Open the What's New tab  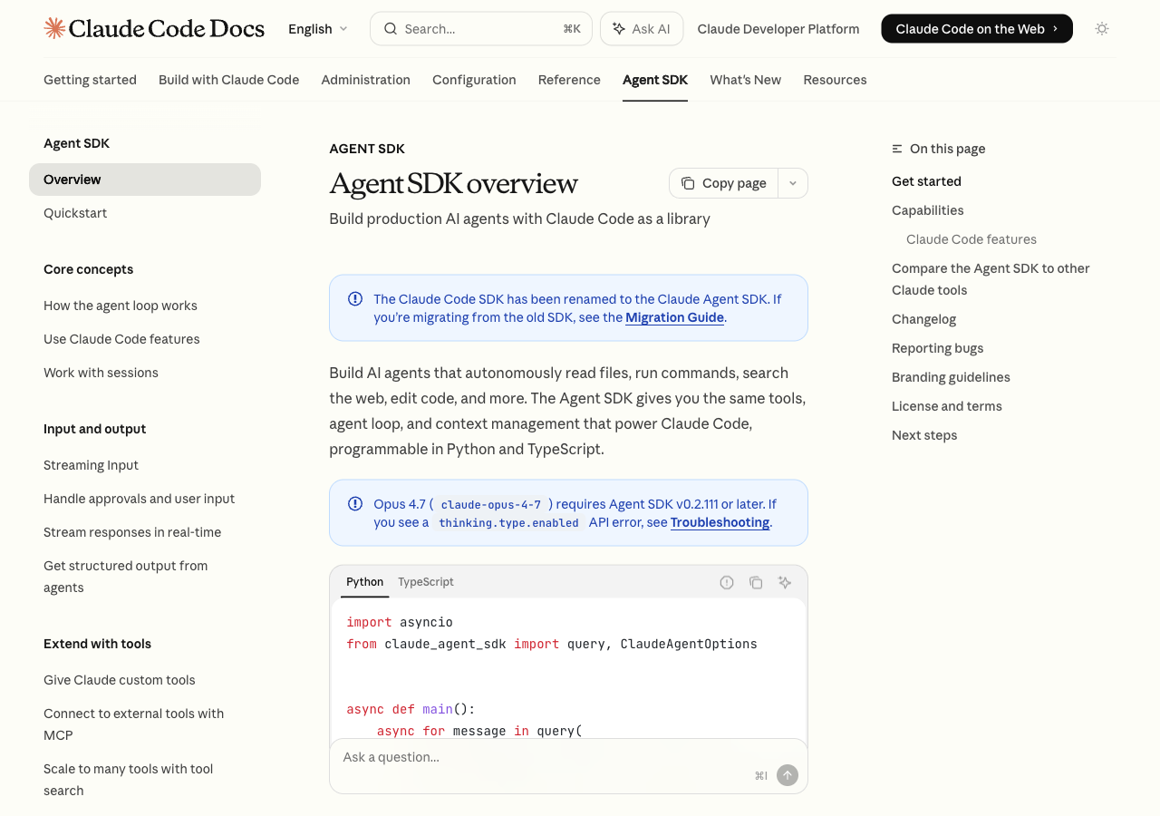(746, 80)
